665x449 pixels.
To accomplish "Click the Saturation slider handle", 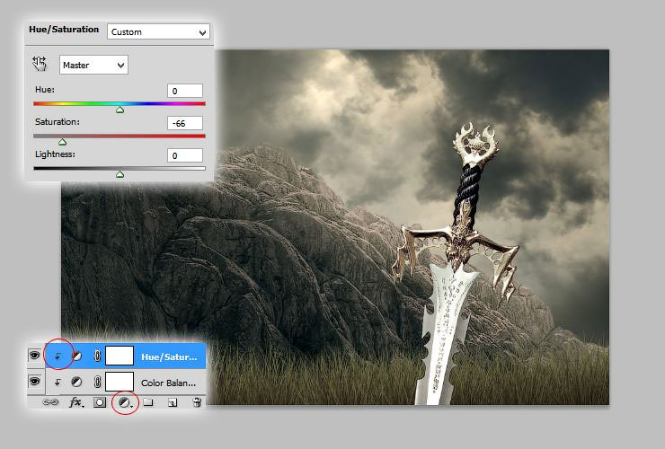I will [62, 142].
